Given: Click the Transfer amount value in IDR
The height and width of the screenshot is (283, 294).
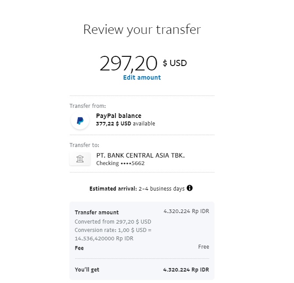Looking at the screenshot, I should click(x=186, y=211).
